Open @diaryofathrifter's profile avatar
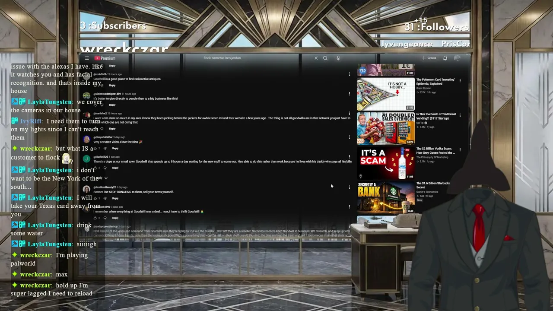Viewport: 553px width, 311px height. tap(86, 140)
